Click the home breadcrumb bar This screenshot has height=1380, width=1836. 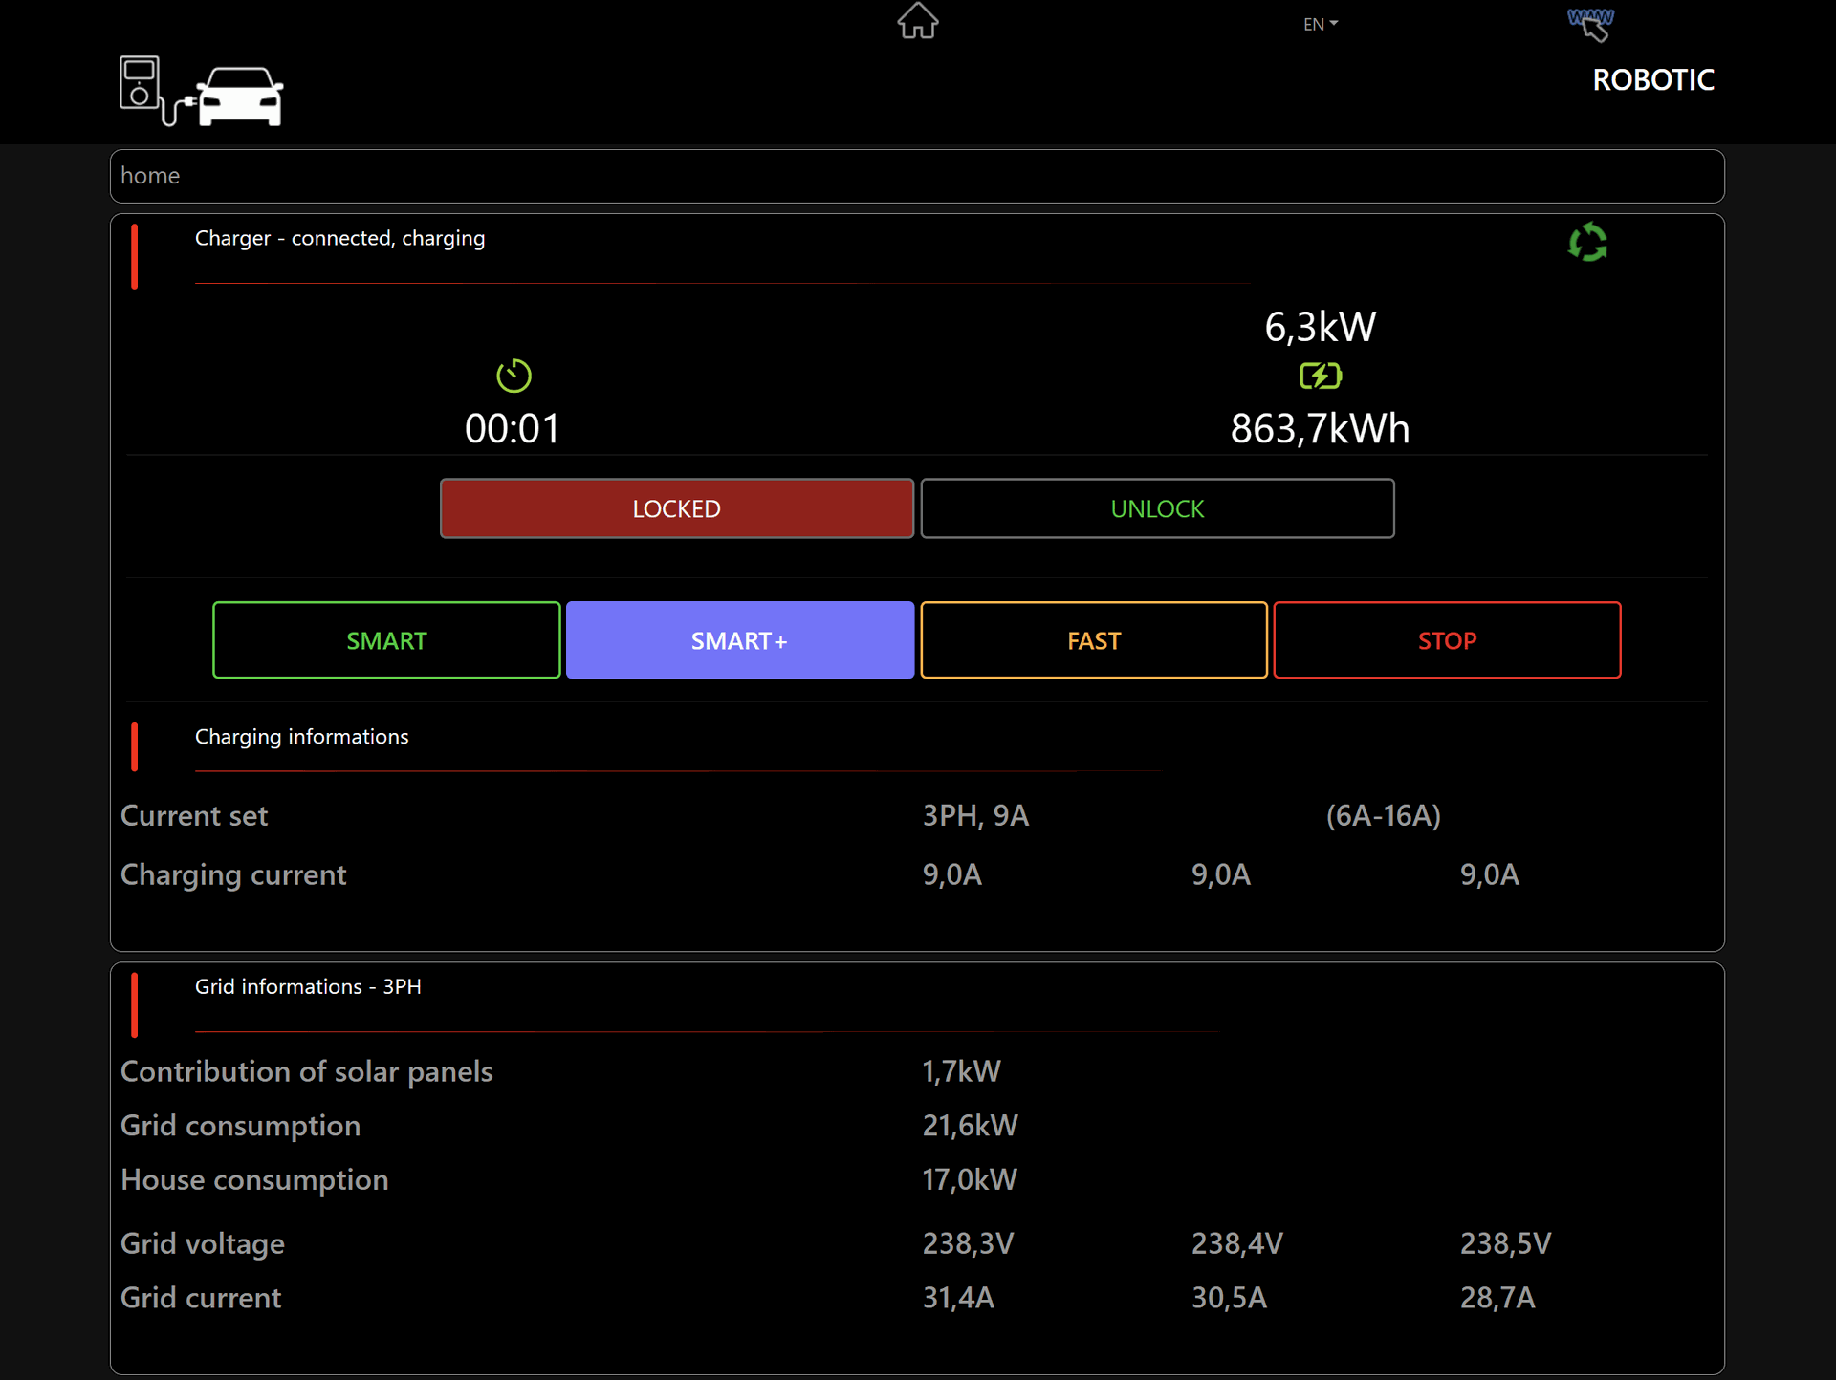coord(916,176)
